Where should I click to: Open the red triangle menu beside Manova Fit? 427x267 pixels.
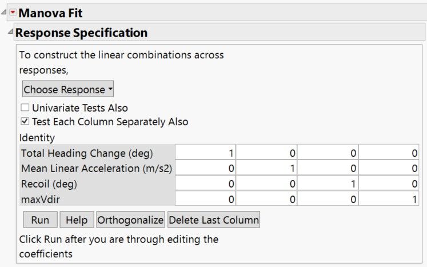[x=13, y=13]
